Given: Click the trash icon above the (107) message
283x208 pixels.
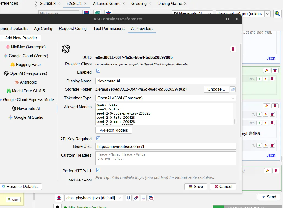Looking at the screenshot, I should click(275, 70).
